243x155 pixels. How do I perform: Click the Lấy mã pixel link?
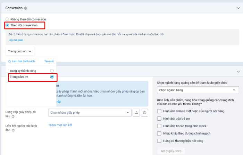[x=16, y=40]
